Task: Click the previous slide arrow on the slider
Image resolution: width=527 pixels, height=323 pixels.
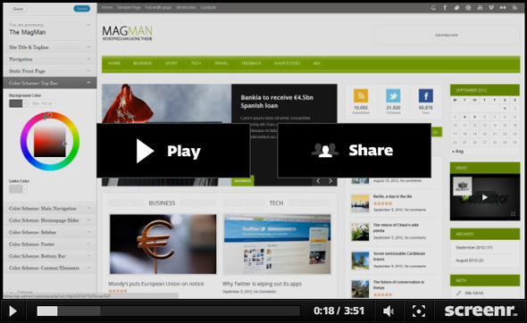Action: pos(318,181)
